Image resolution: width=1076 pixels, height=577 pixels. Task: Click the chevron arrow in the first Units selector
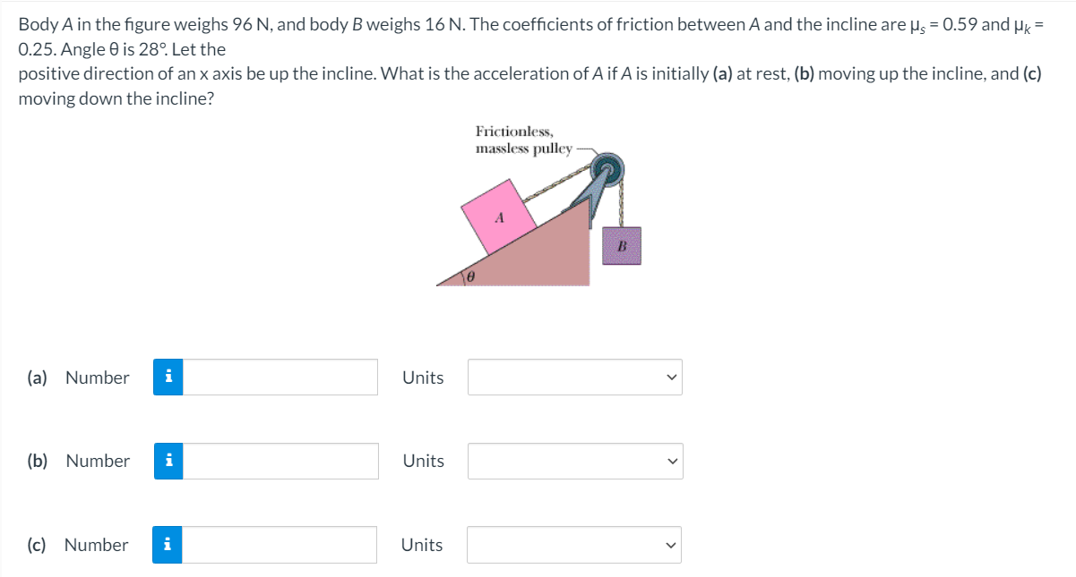point(670,377)
